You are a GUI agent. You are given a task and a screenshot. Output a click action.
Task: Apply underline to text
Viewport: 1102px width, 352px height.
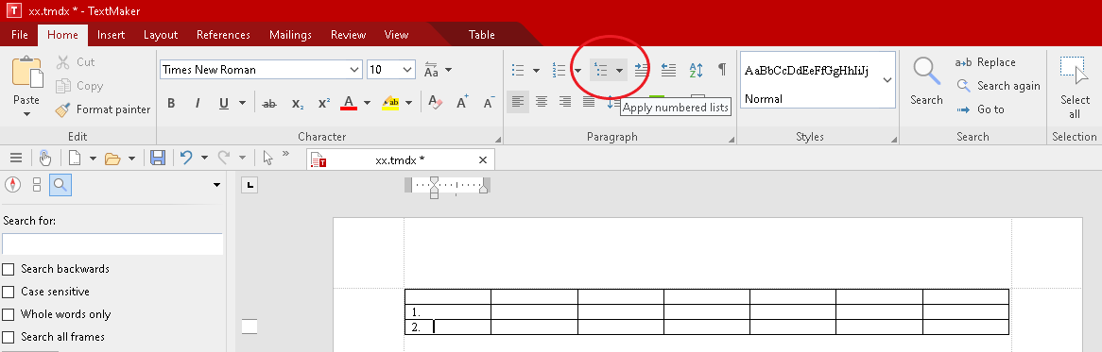pyautogui.click(x=223, y=103)
